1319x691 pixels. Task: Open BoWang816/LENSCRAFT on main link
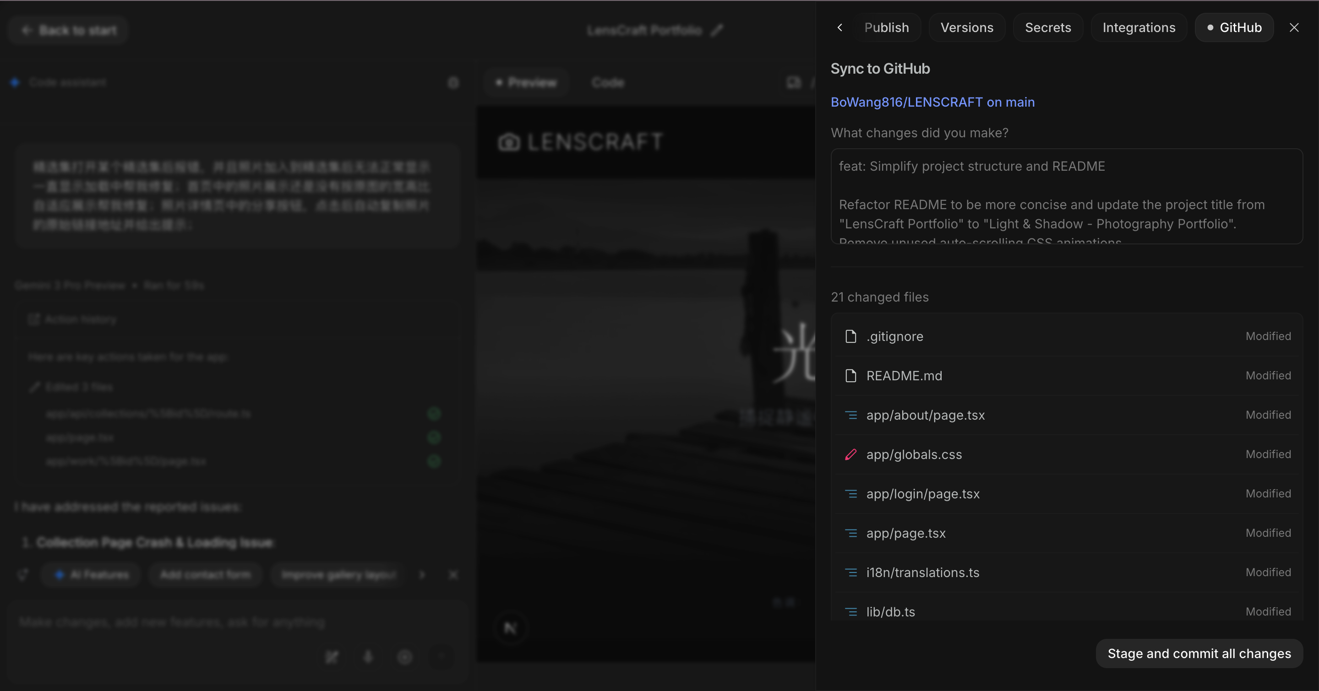[932, 103]
